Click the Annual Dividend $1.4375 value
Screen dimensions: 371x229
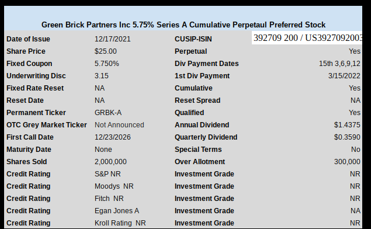tap(347, 125)
